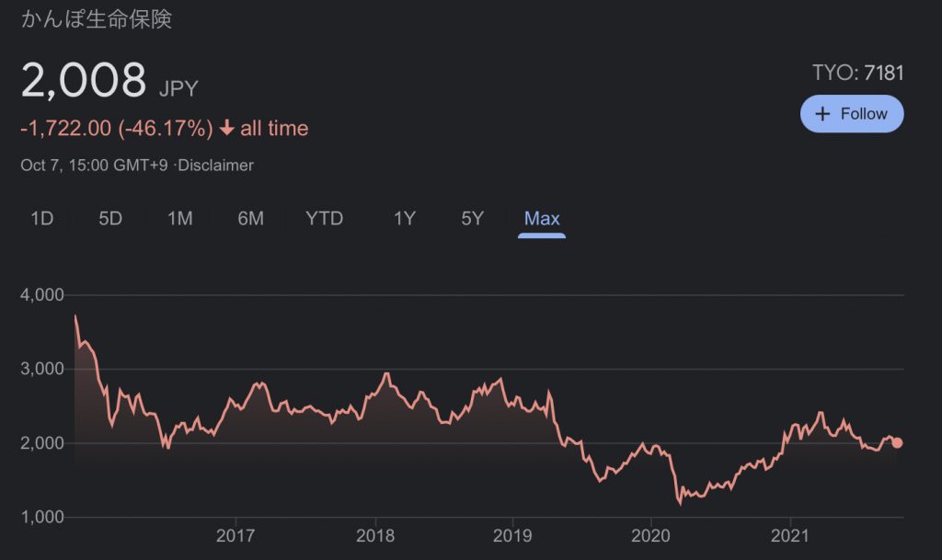The image size is (942, 560).
Task: Click the 4,000 y-axis label
Action: [x=40, y=295]
